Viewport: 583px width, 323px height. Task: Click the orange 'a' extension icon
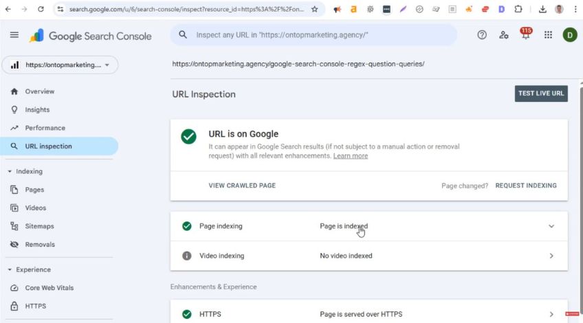point(353,9)
